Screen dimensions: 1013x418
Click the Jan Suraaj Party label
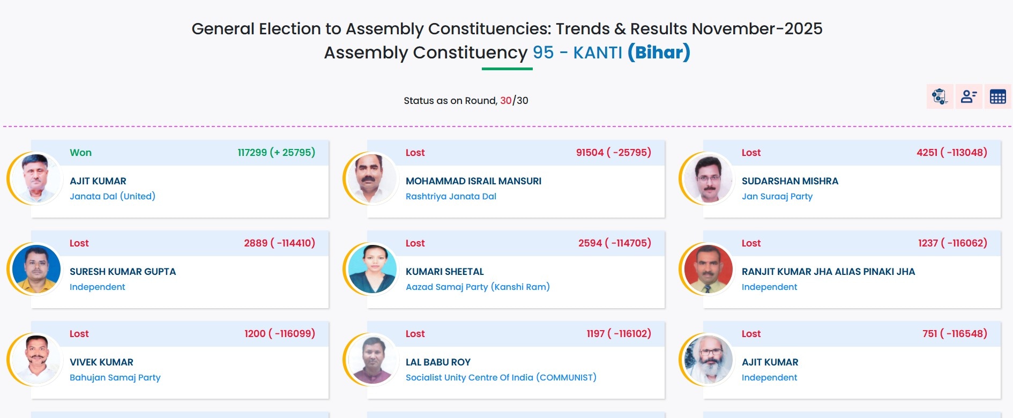[x=777, y=196]
